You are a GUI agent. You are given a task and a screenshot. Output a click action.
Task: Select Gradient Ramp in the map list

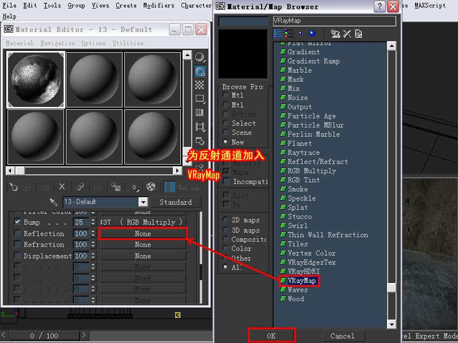click(313, 61)
